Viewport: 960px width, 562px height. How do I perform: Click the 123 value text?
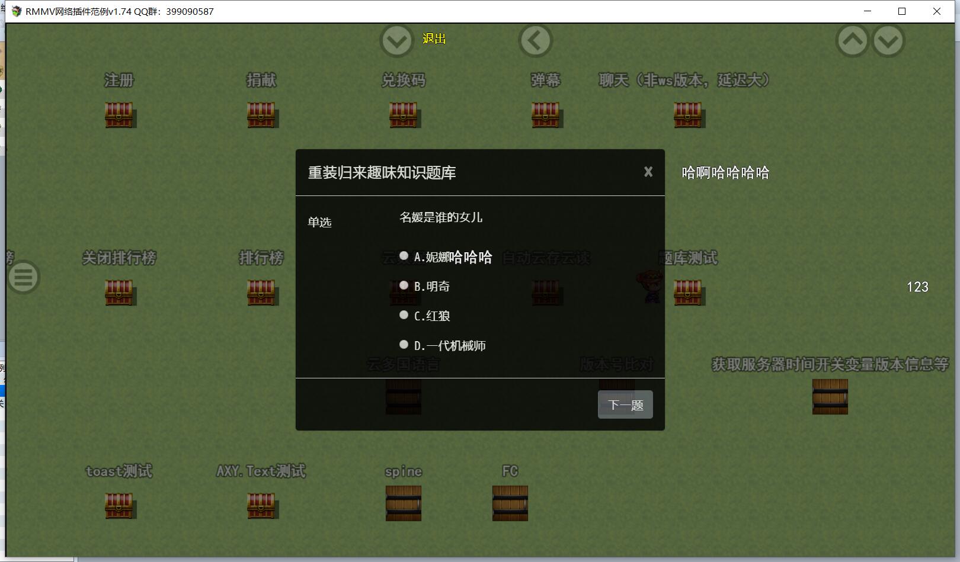[917, 287]
